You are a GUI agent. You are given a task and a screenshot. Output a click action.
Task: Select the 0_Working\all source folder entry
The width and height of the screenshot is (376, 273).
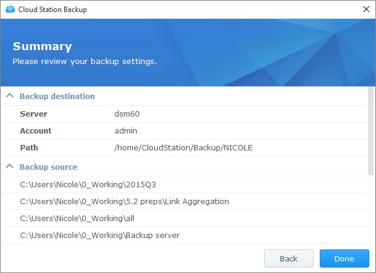tap(184, 219)
